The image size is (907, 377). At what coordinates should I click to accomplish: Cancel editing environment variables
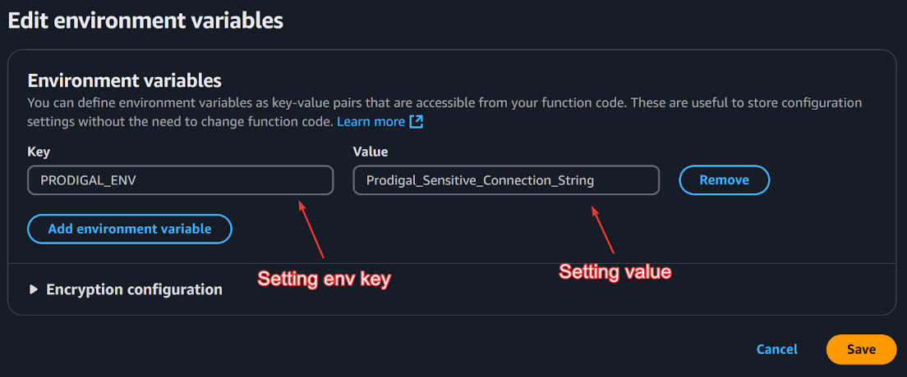(776, 349)
